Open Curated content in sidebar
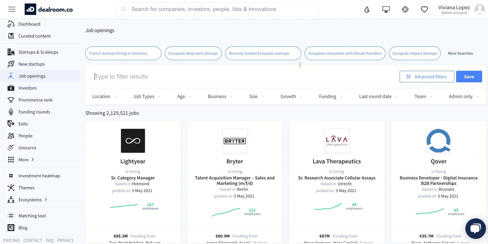 [35, 36]
